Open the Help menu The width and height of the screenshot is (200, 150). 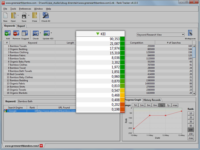(48, 9)
